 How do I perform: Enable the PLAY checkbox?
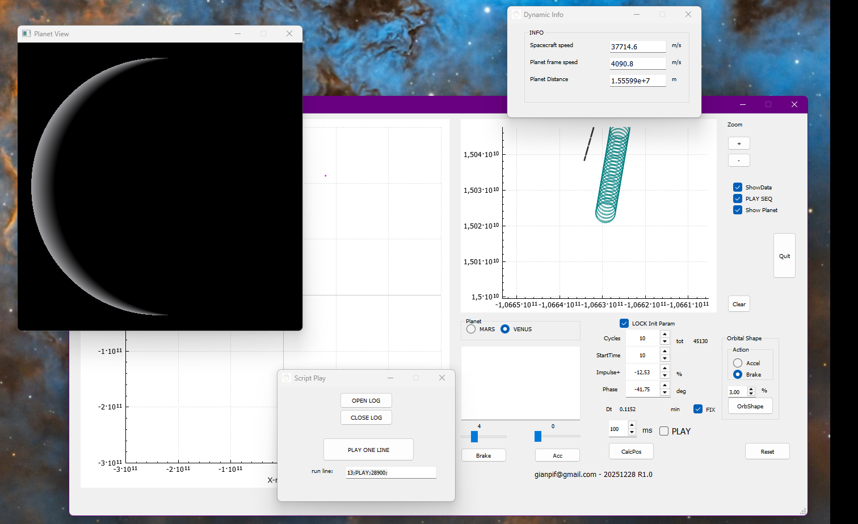click(664, 431)
